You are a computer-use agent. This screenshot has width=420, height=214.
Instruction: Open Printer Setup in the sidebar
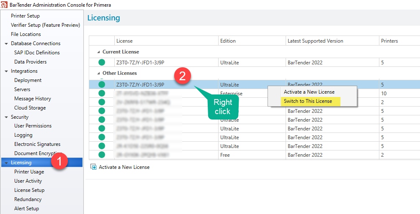tap(25, 16)
